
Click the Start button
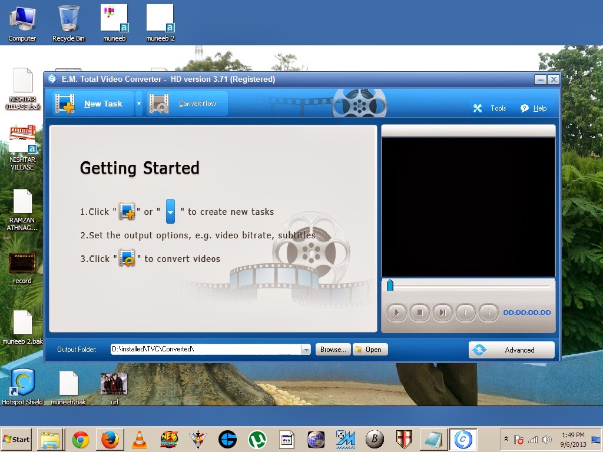[x=16, y=439]
